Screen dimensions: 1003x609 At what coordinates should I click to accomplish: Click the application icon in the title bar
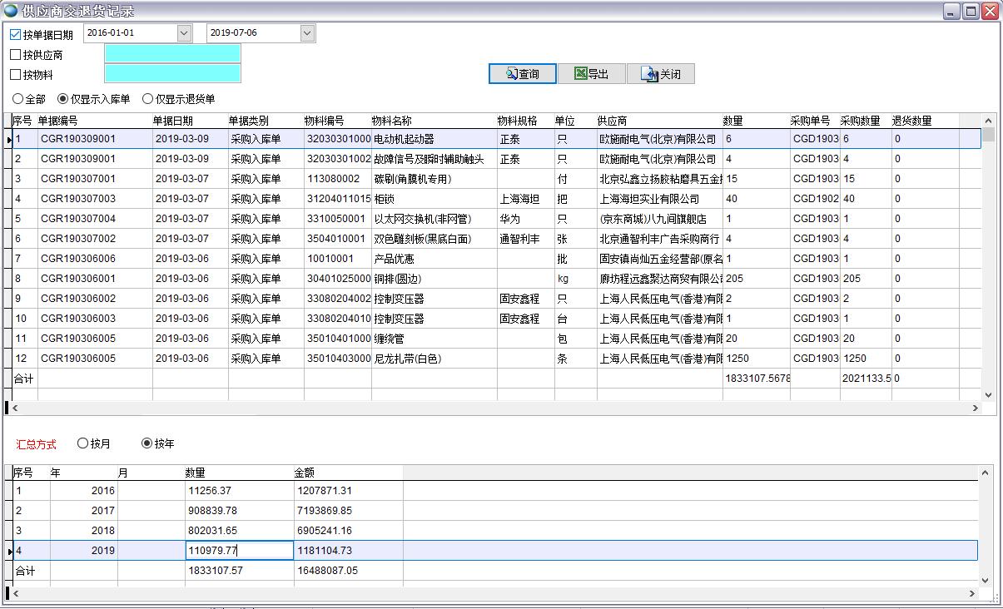click(x=9, y=10)
